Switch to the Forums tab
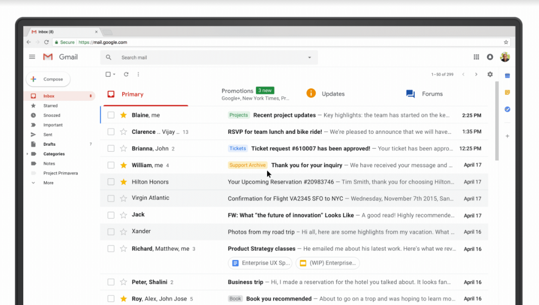 pos(424,94)
